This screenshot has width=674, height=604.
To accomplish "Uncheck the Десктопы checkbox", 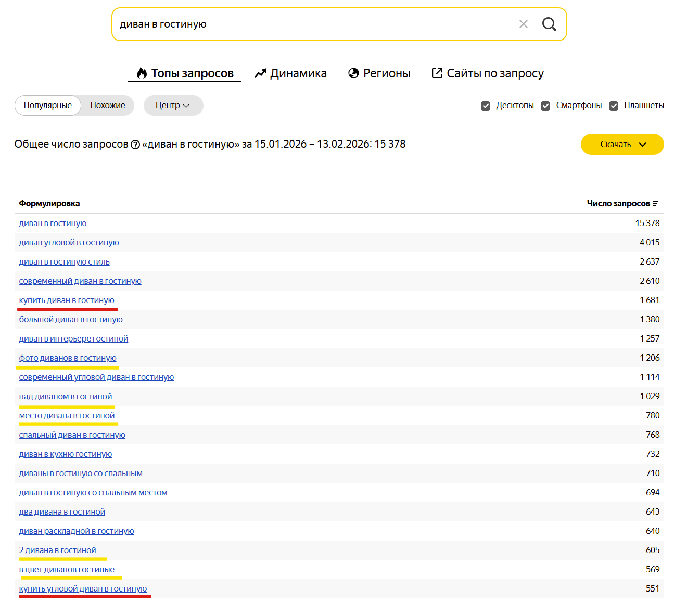I will (x=485, y=106).
